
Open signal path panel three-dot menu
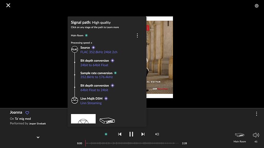pyautogui.click(x=137, y=35)
